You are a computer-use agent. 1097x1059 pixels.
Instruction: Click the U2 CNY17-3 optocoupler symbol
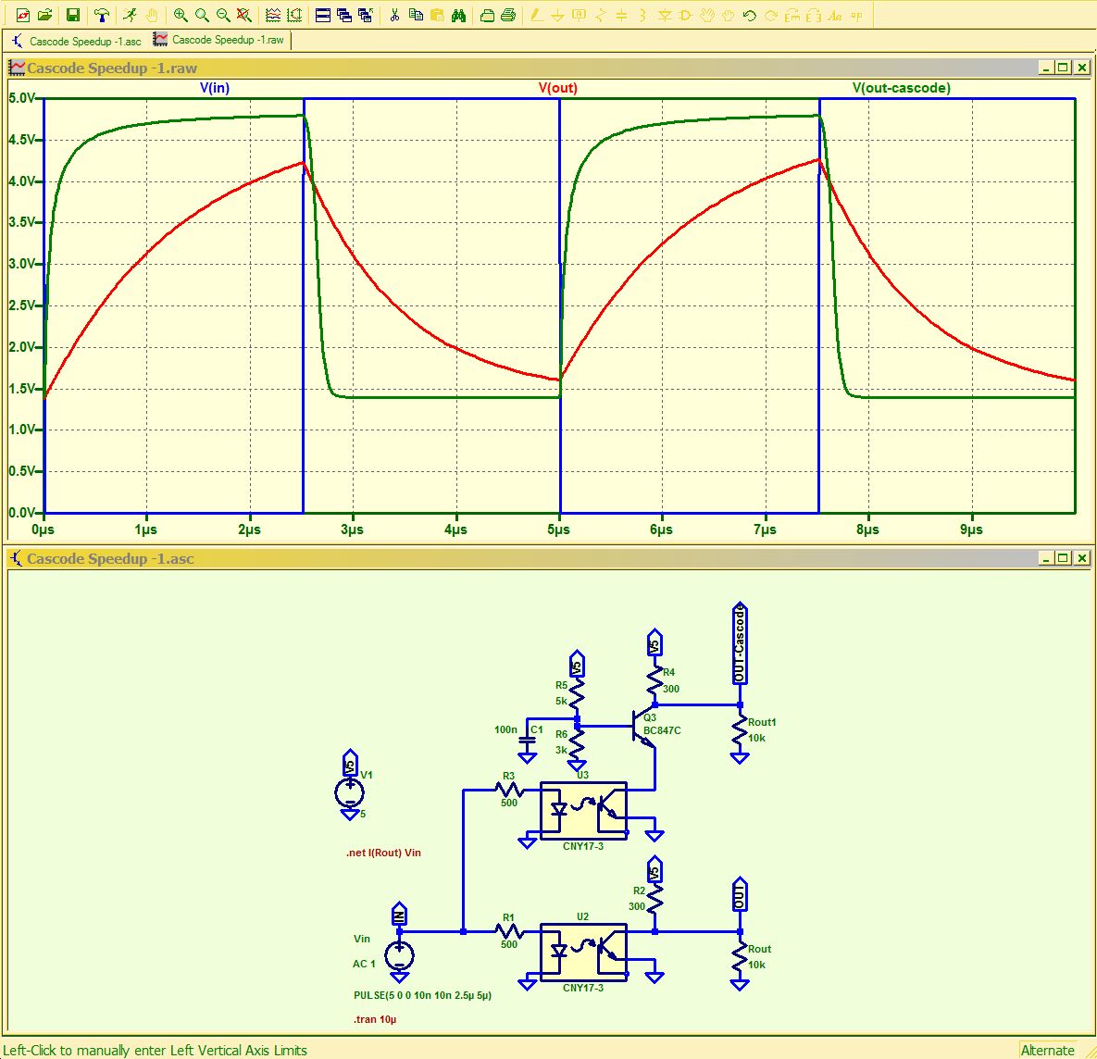pyautogui.click(x=583, y=952)
